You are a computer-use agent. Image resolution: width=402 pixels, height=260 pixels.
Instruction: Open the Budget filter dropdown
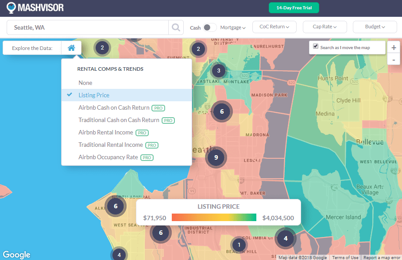pos(375,27)
